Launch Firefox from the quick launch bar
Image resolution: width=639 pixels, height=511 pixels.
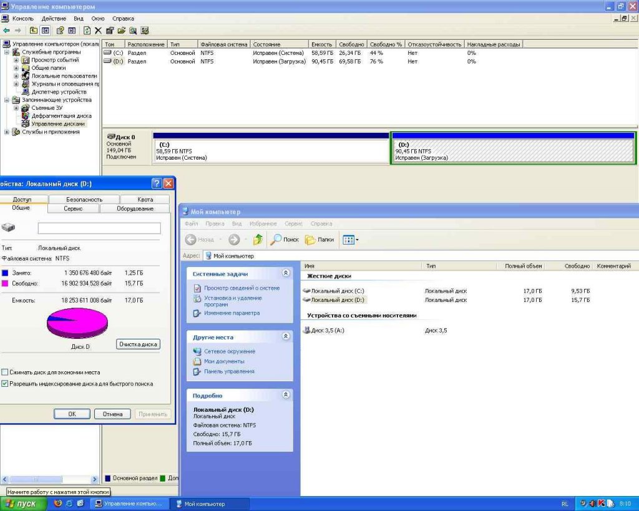(58, 504)
